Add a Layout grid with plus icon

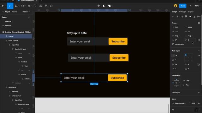[x=199, y=93]
